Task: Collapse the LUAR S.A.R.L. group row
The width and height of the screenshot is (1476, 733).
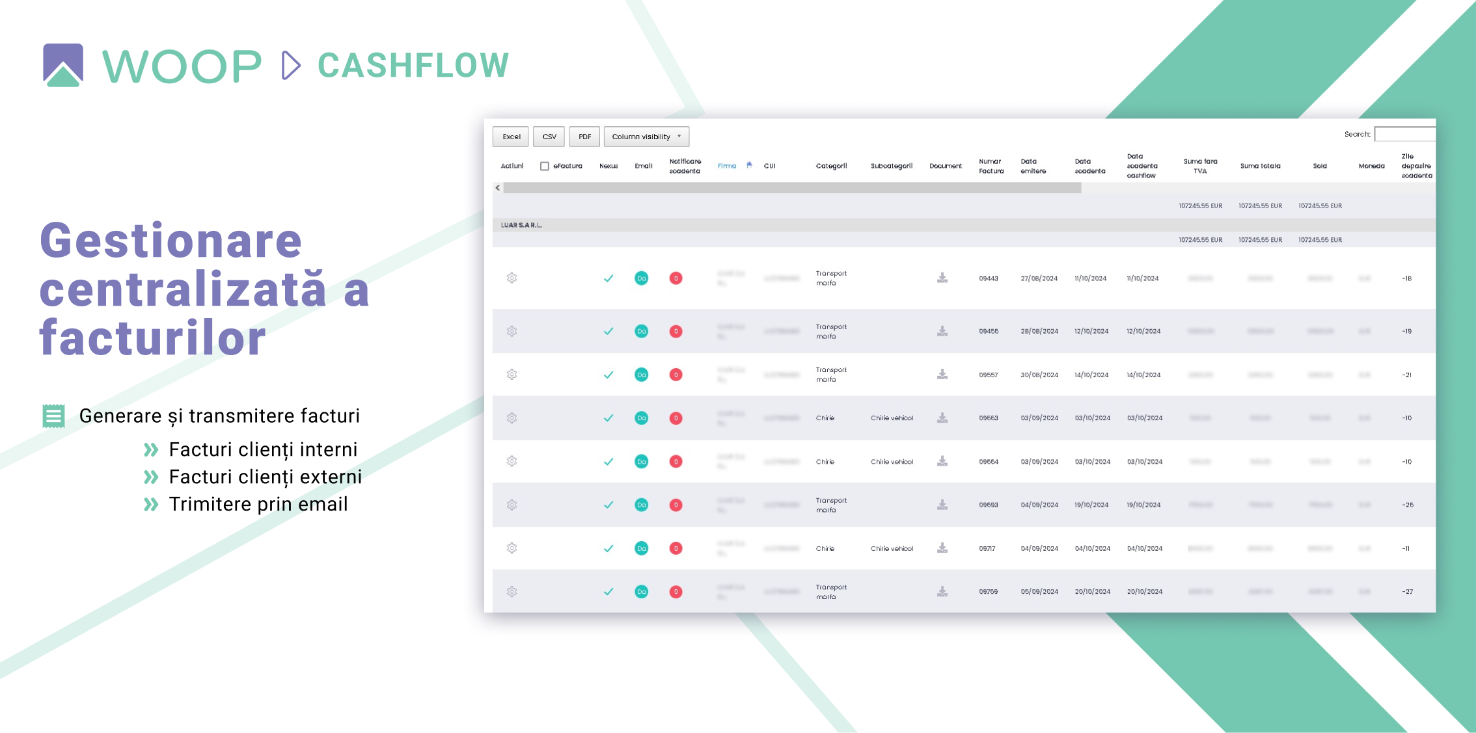Action: pyautogui.click(x=964, y=225)
